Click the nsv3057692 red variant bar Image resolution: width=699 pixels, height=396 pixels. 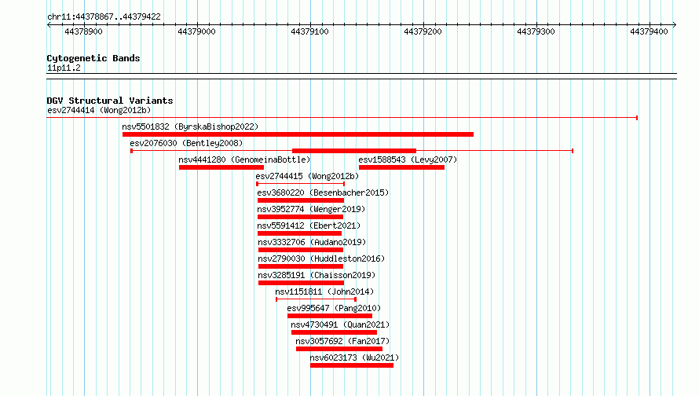[339, 349]
